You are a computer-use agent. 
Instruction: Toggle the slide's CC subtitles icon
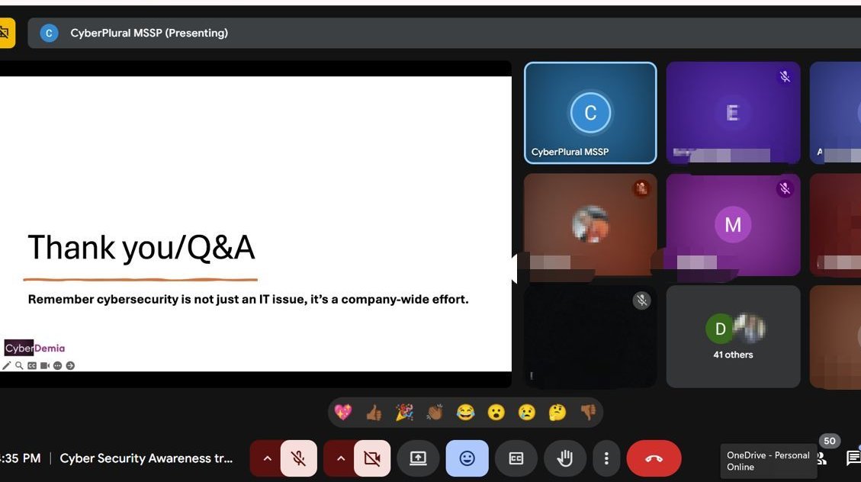point(32,365)
